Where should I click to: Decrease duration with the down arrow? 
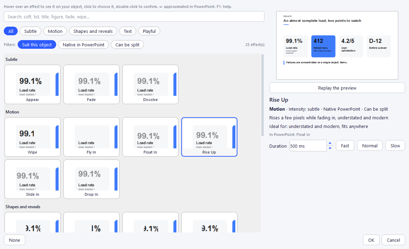pos(330,148)
